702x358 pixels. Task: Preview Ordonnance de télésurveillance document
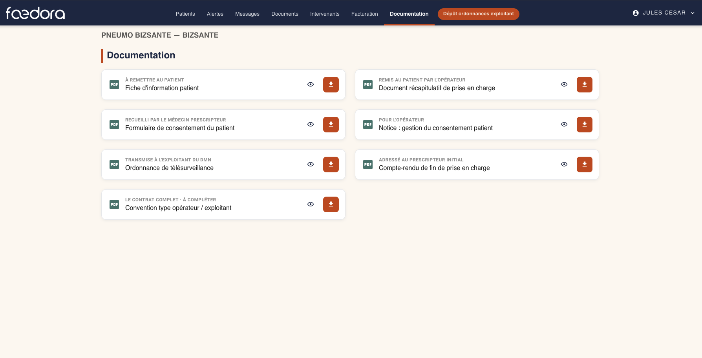coord(311,165)
